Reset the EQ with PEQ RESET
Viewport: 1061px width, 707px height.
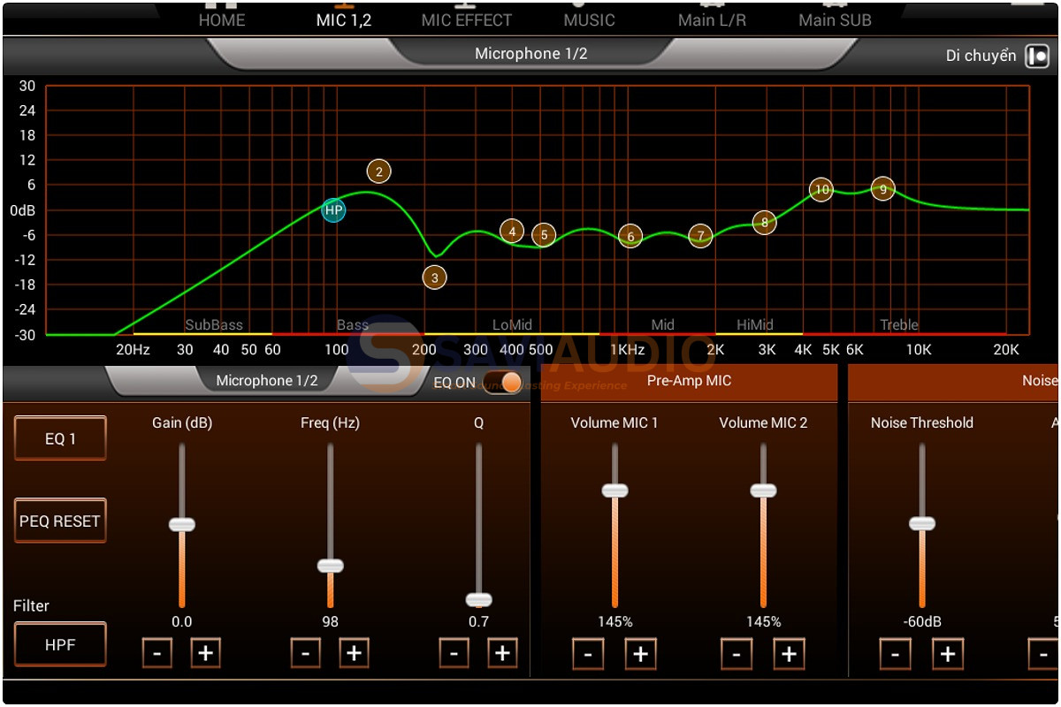click(x=60, y=521)
